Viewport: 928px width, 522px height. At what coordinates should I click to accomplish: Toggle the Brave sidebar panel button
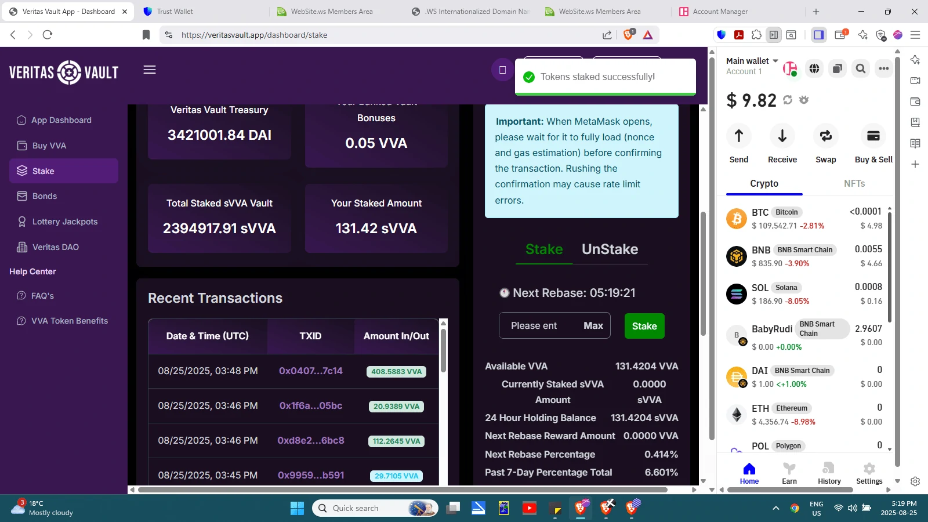(818, 35)
